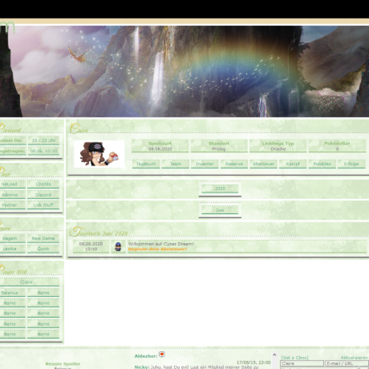The height and width of the screenshot is (369, 369).
Task: Select the 2020 year button
Action: pos(220,189)
